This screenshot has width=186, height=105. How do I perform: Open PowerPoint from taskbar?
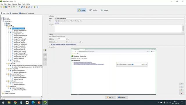[x=39, y=102]
